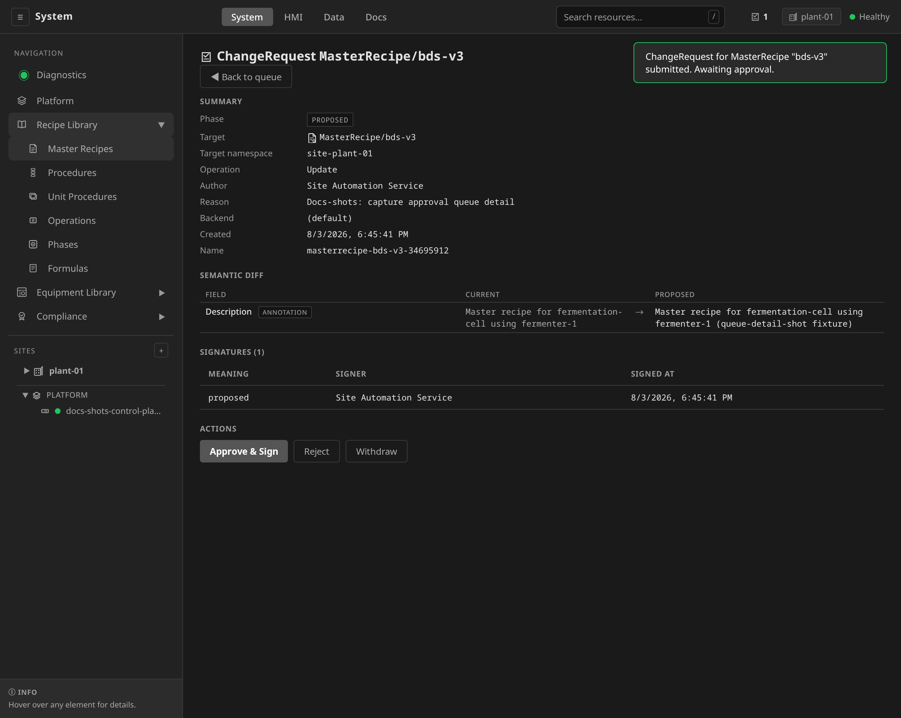Reject the change request
The height and width of the screenshot is (718, 901).
(316, 451)
